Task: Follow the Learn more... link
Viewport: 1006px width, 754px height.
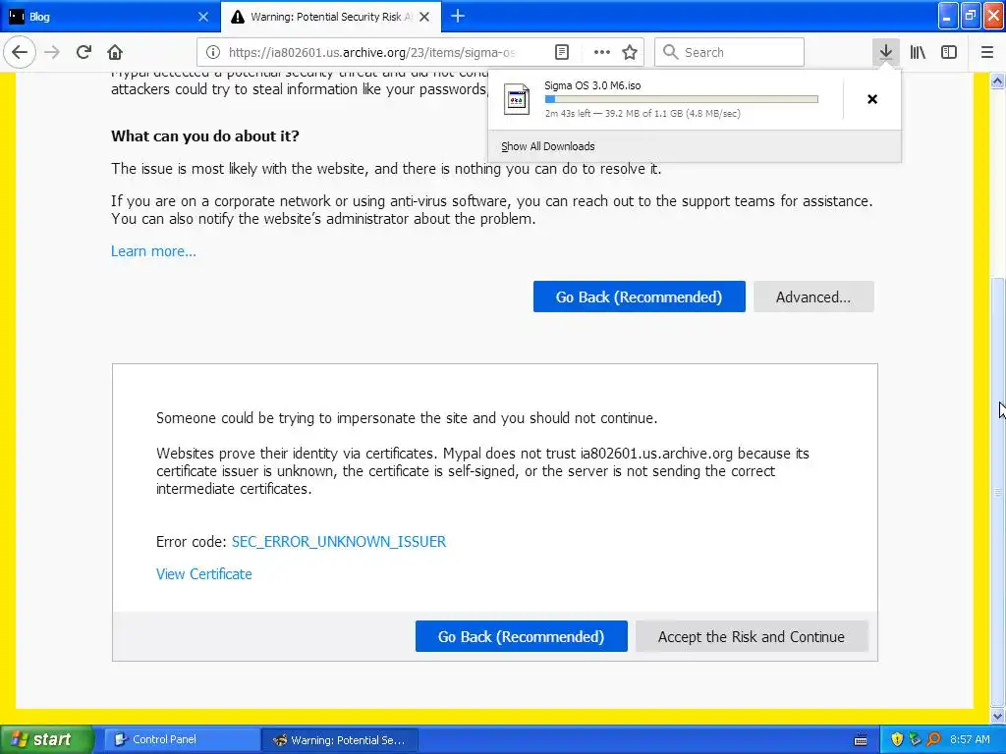Action: (x=153, y=250)
